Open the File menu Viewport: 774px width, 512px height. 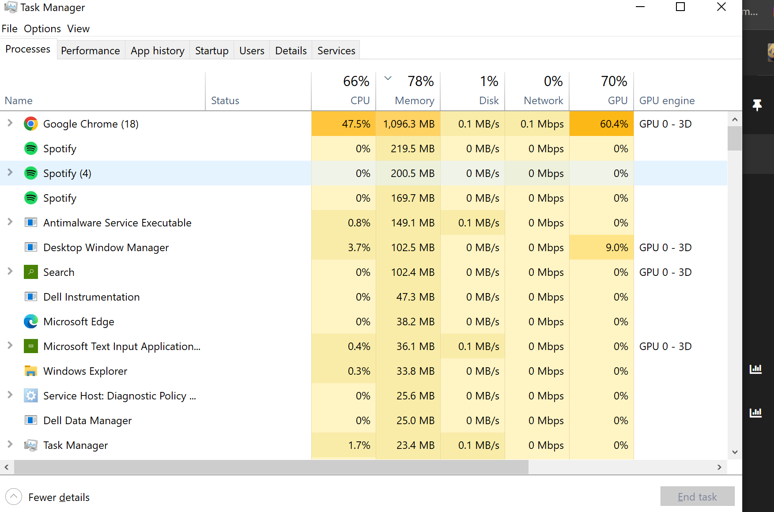(x=9, y=29)
